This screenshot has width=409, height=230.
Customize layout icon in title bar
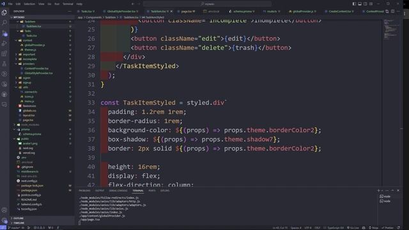(371, 4)
